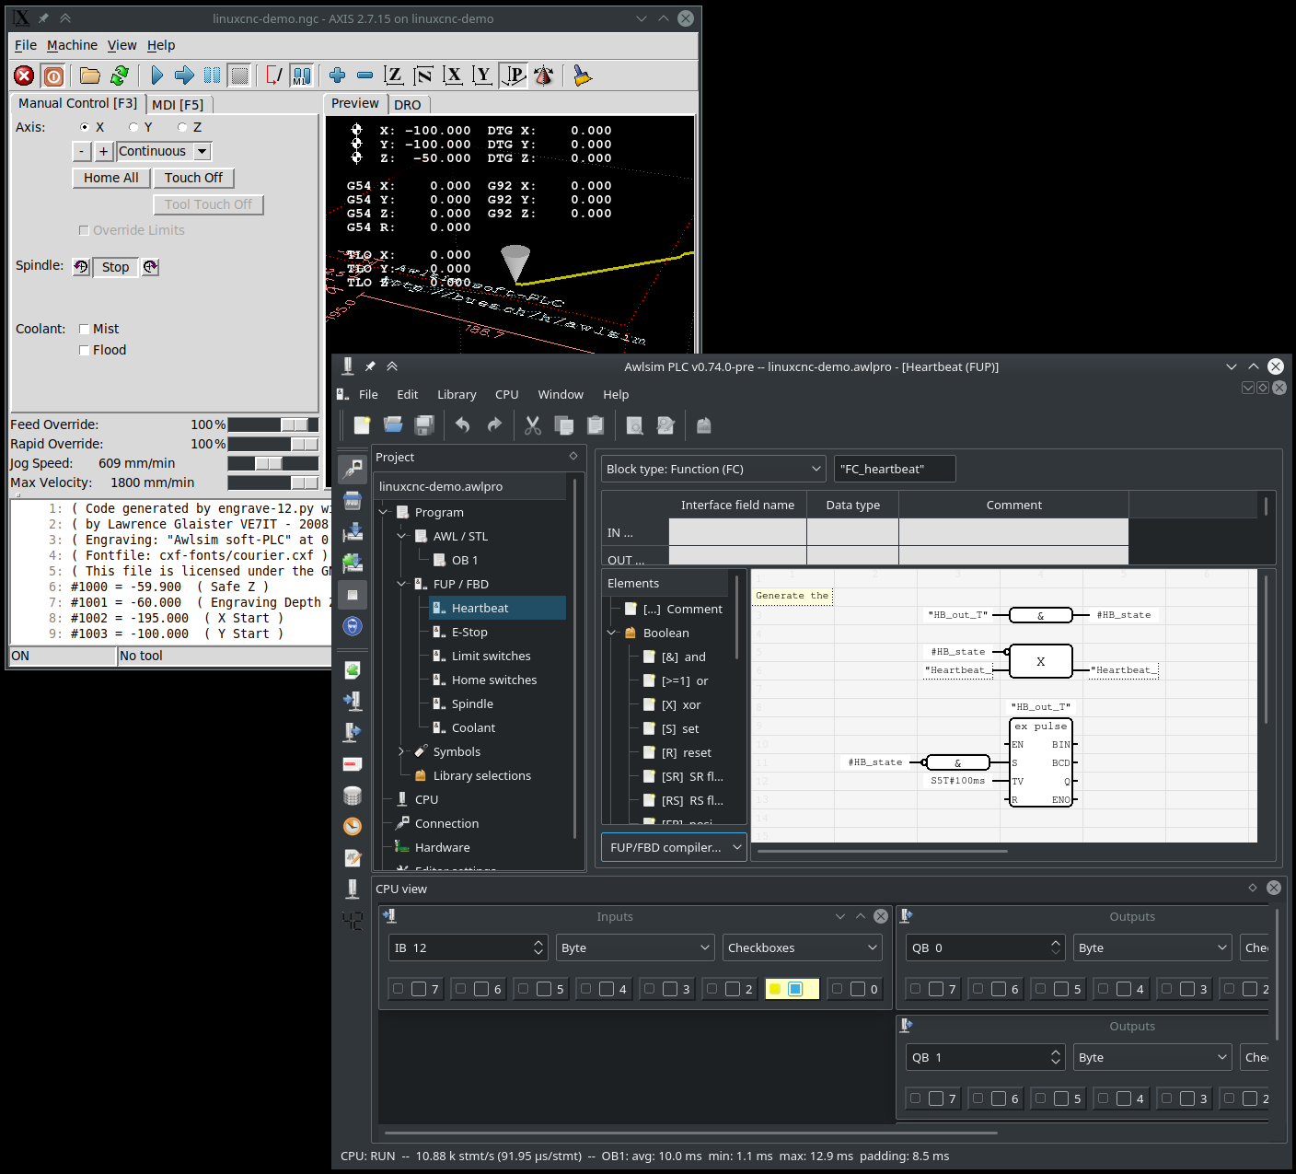This screenshot has width=1296, height=1174.
Task: Switch to DRO tab
Action: click(x=408, y=104)
